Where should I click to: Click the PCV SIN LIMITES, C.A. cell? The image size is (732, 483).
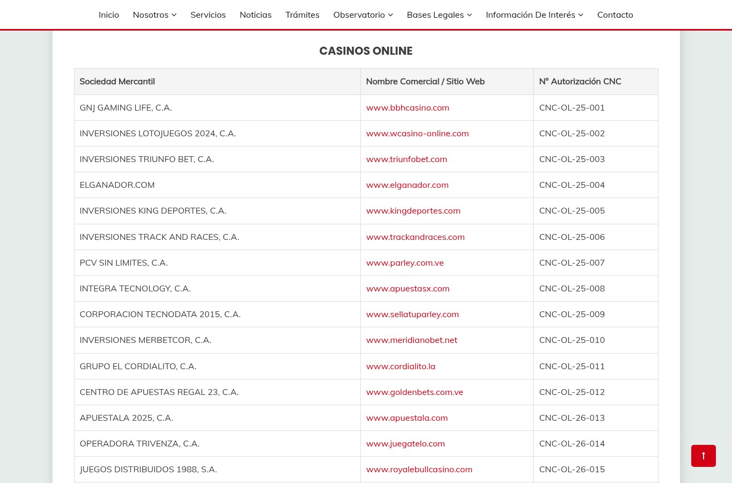tap(217, 262)
